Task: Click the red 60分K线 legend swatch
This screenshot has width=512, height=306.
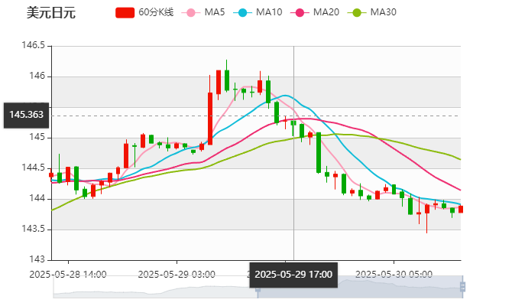Action: tap(125, 13)
